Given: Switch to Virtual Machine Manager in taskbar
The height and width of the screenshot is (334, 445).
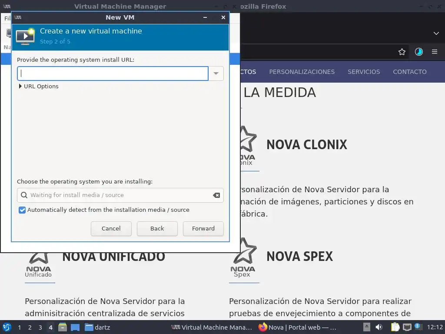Looking at the screenshot, I should pyautogui.click(x=212, y=327).
